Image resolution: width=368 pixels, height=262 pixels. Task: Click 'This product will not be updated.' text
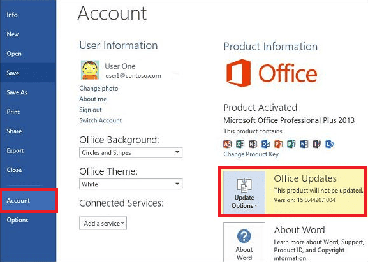[318, 190]
